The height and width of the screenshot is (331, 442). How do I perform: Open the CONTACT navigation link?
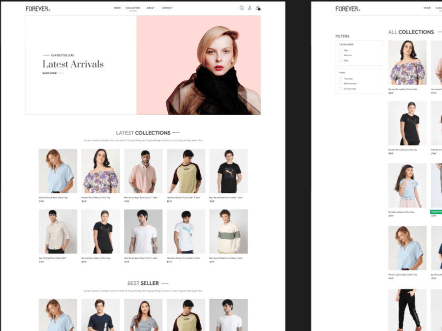(167, 8)
